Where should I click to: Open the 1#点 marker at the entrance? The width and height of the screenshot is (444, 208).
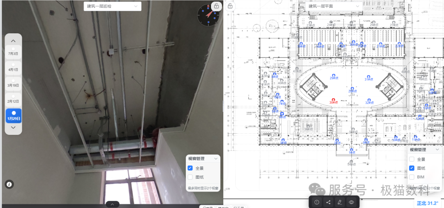tap(351, 151)
